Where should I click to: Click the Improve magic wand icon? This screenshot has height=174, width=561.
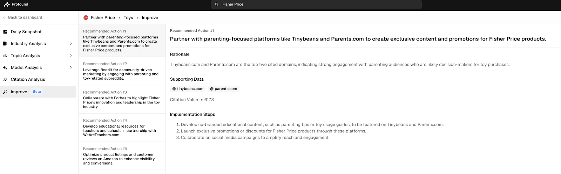tap(5, 92)
